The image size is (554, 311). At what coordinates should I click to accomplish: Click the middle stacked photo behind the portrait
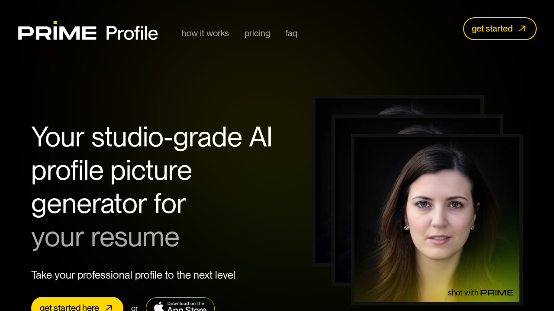pos(342,194)
